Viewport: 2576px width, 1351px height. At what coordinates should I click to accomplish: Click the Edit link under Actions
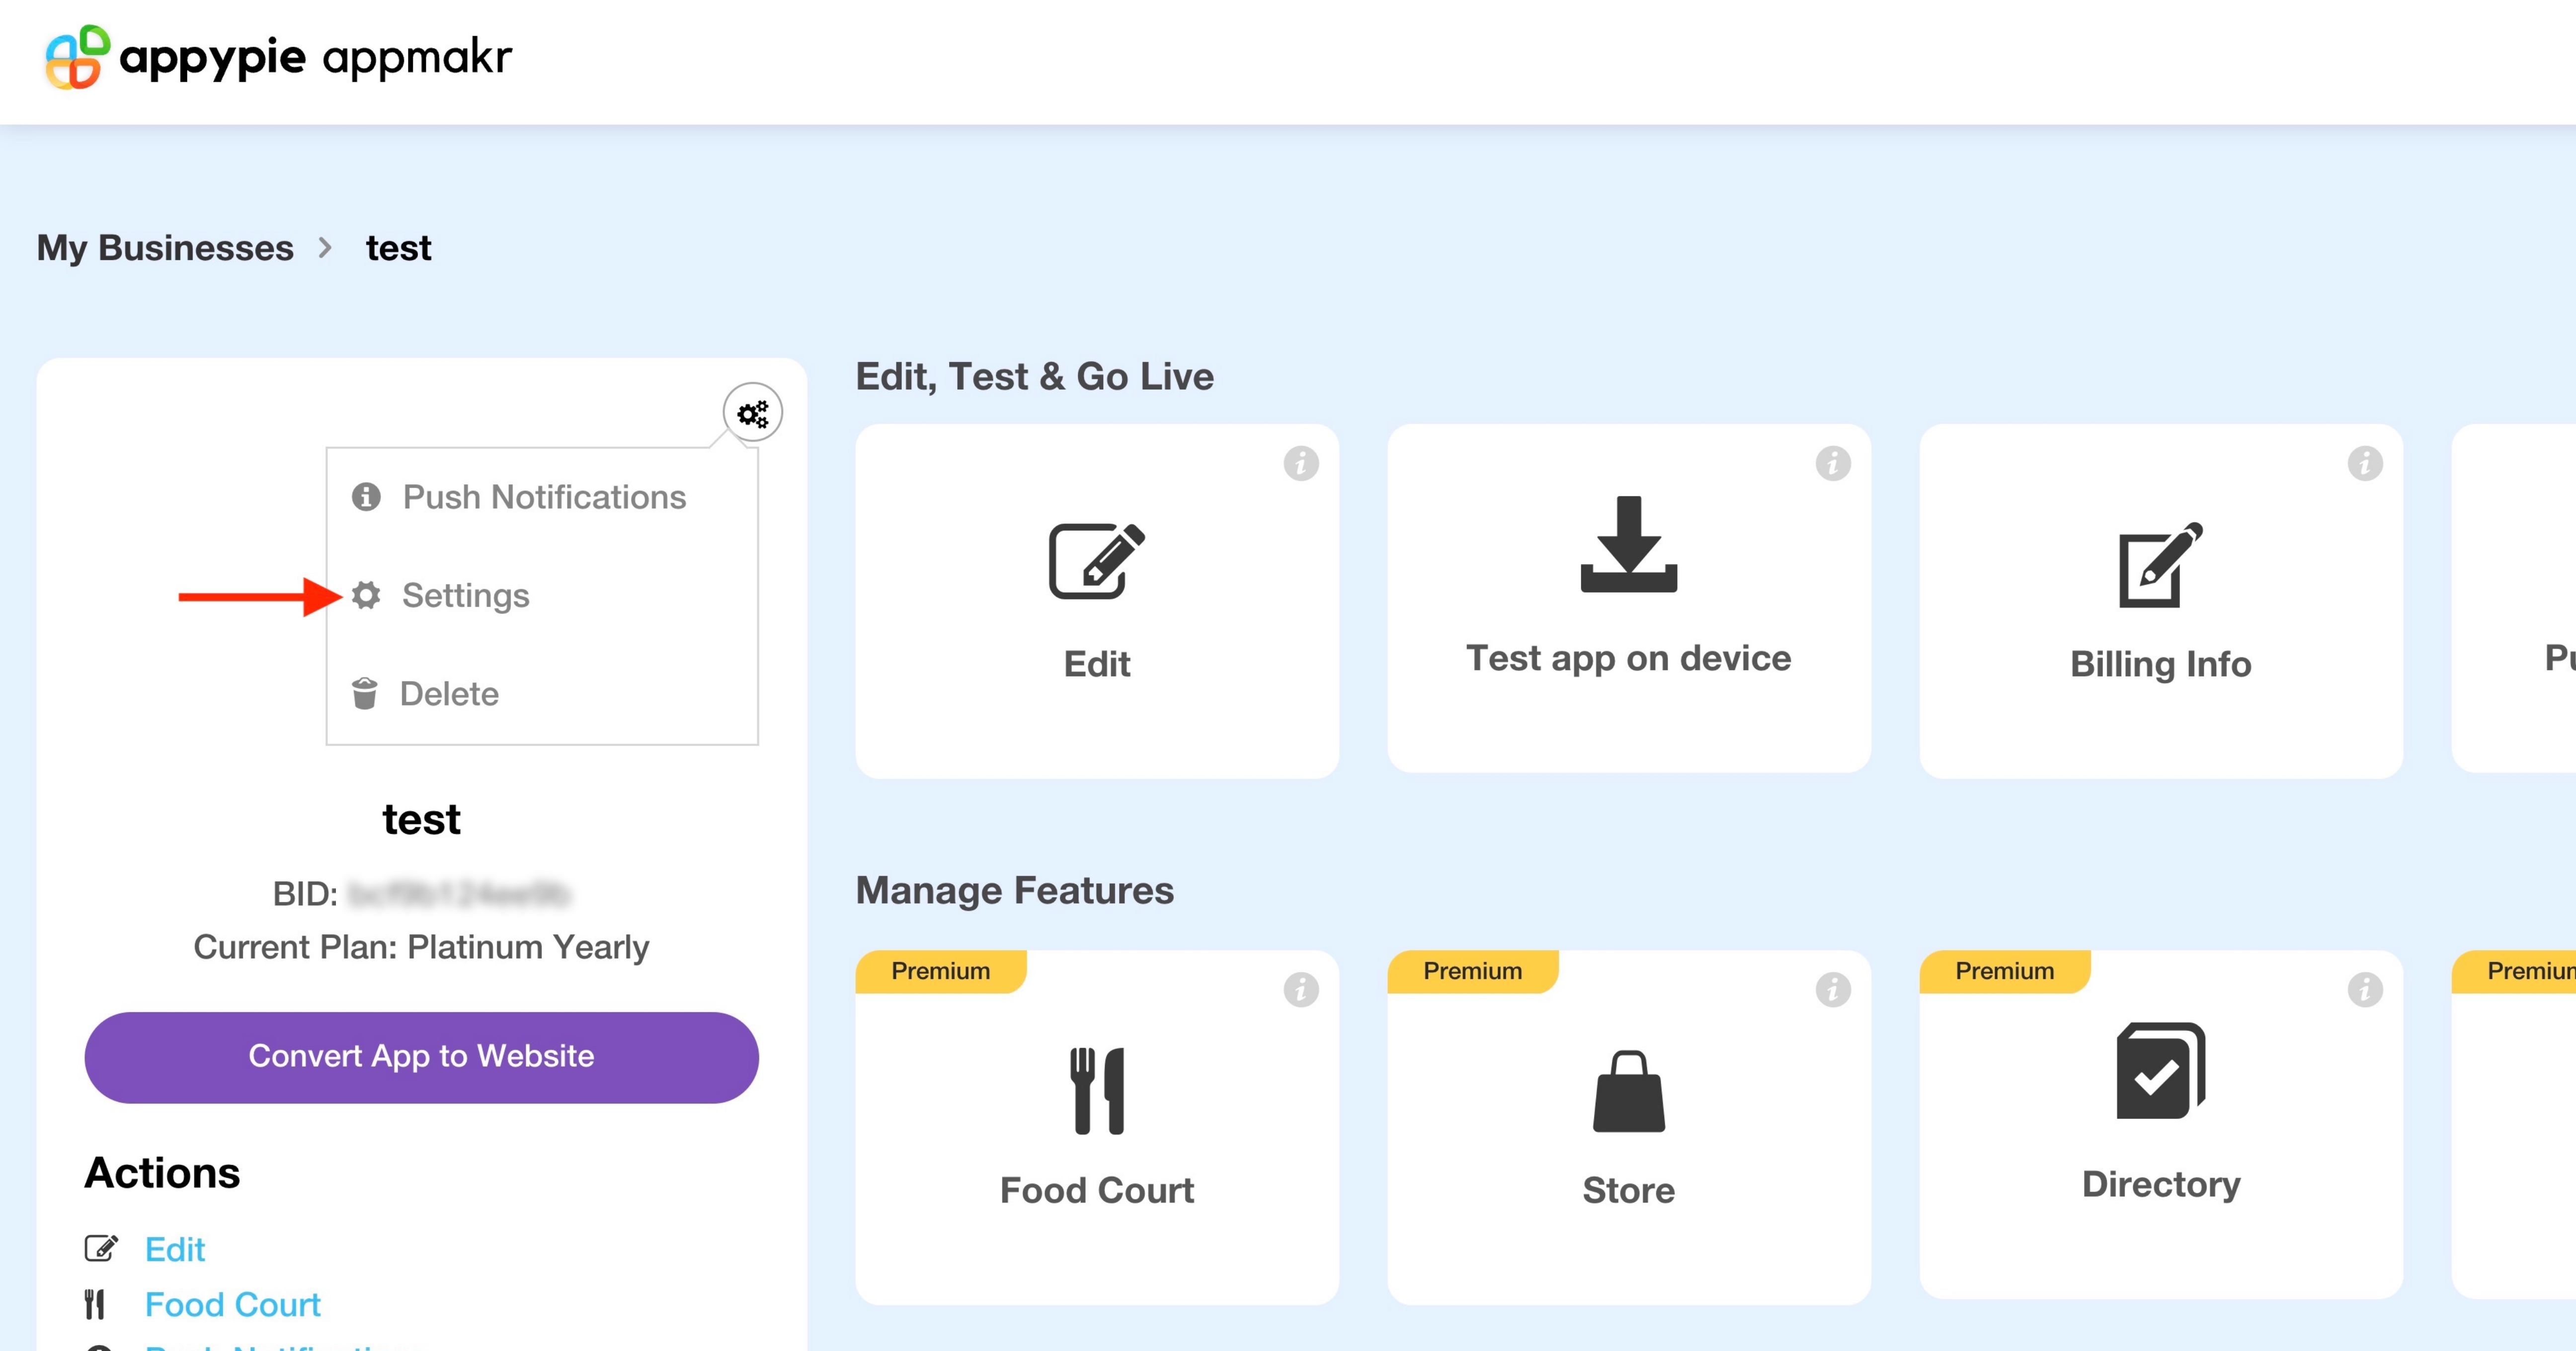pyautogui.click(x=175, y=1249)
